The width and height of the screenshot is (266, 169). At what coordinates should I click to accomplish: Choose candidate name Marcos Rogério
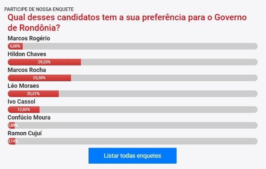[29, 38]
